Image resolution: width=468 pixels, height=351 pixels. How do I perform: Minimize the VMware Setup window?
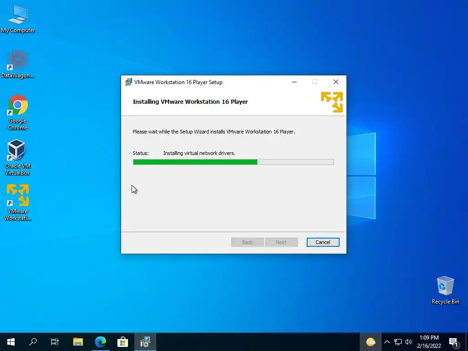click(x=294, y=82)
